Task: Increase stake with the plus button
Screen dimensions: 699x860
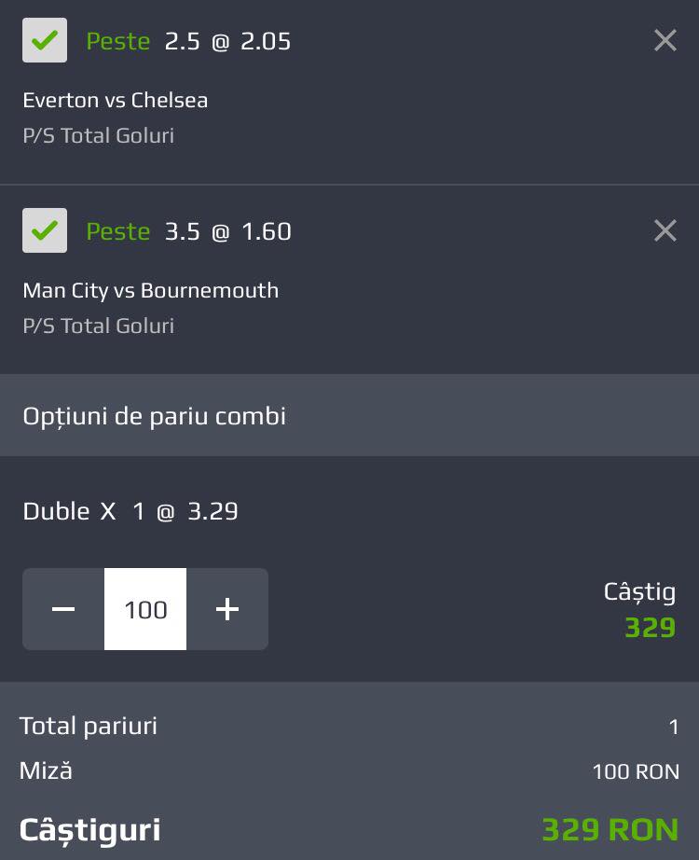Action: (227, 609)
